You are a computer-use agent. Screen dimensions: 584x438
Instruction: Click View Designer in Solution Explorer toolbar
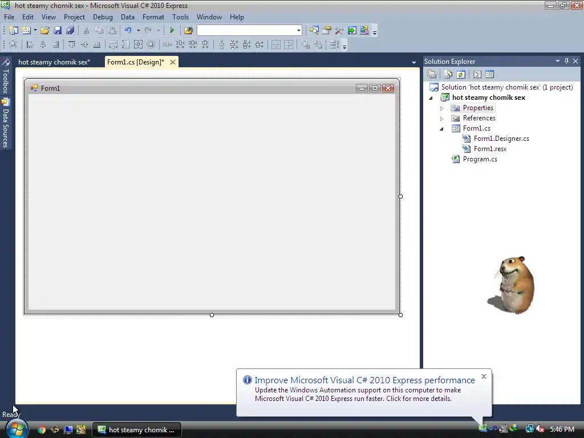pyautogui.click(x=490, y=75)
